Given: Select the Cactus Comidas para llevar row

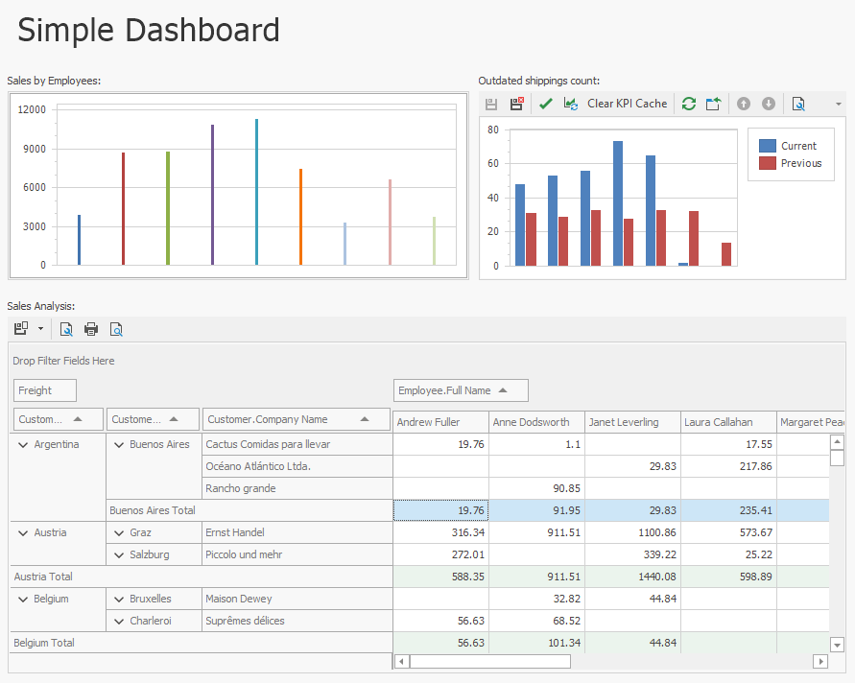Looking at the screenshot, I should 297,444.
